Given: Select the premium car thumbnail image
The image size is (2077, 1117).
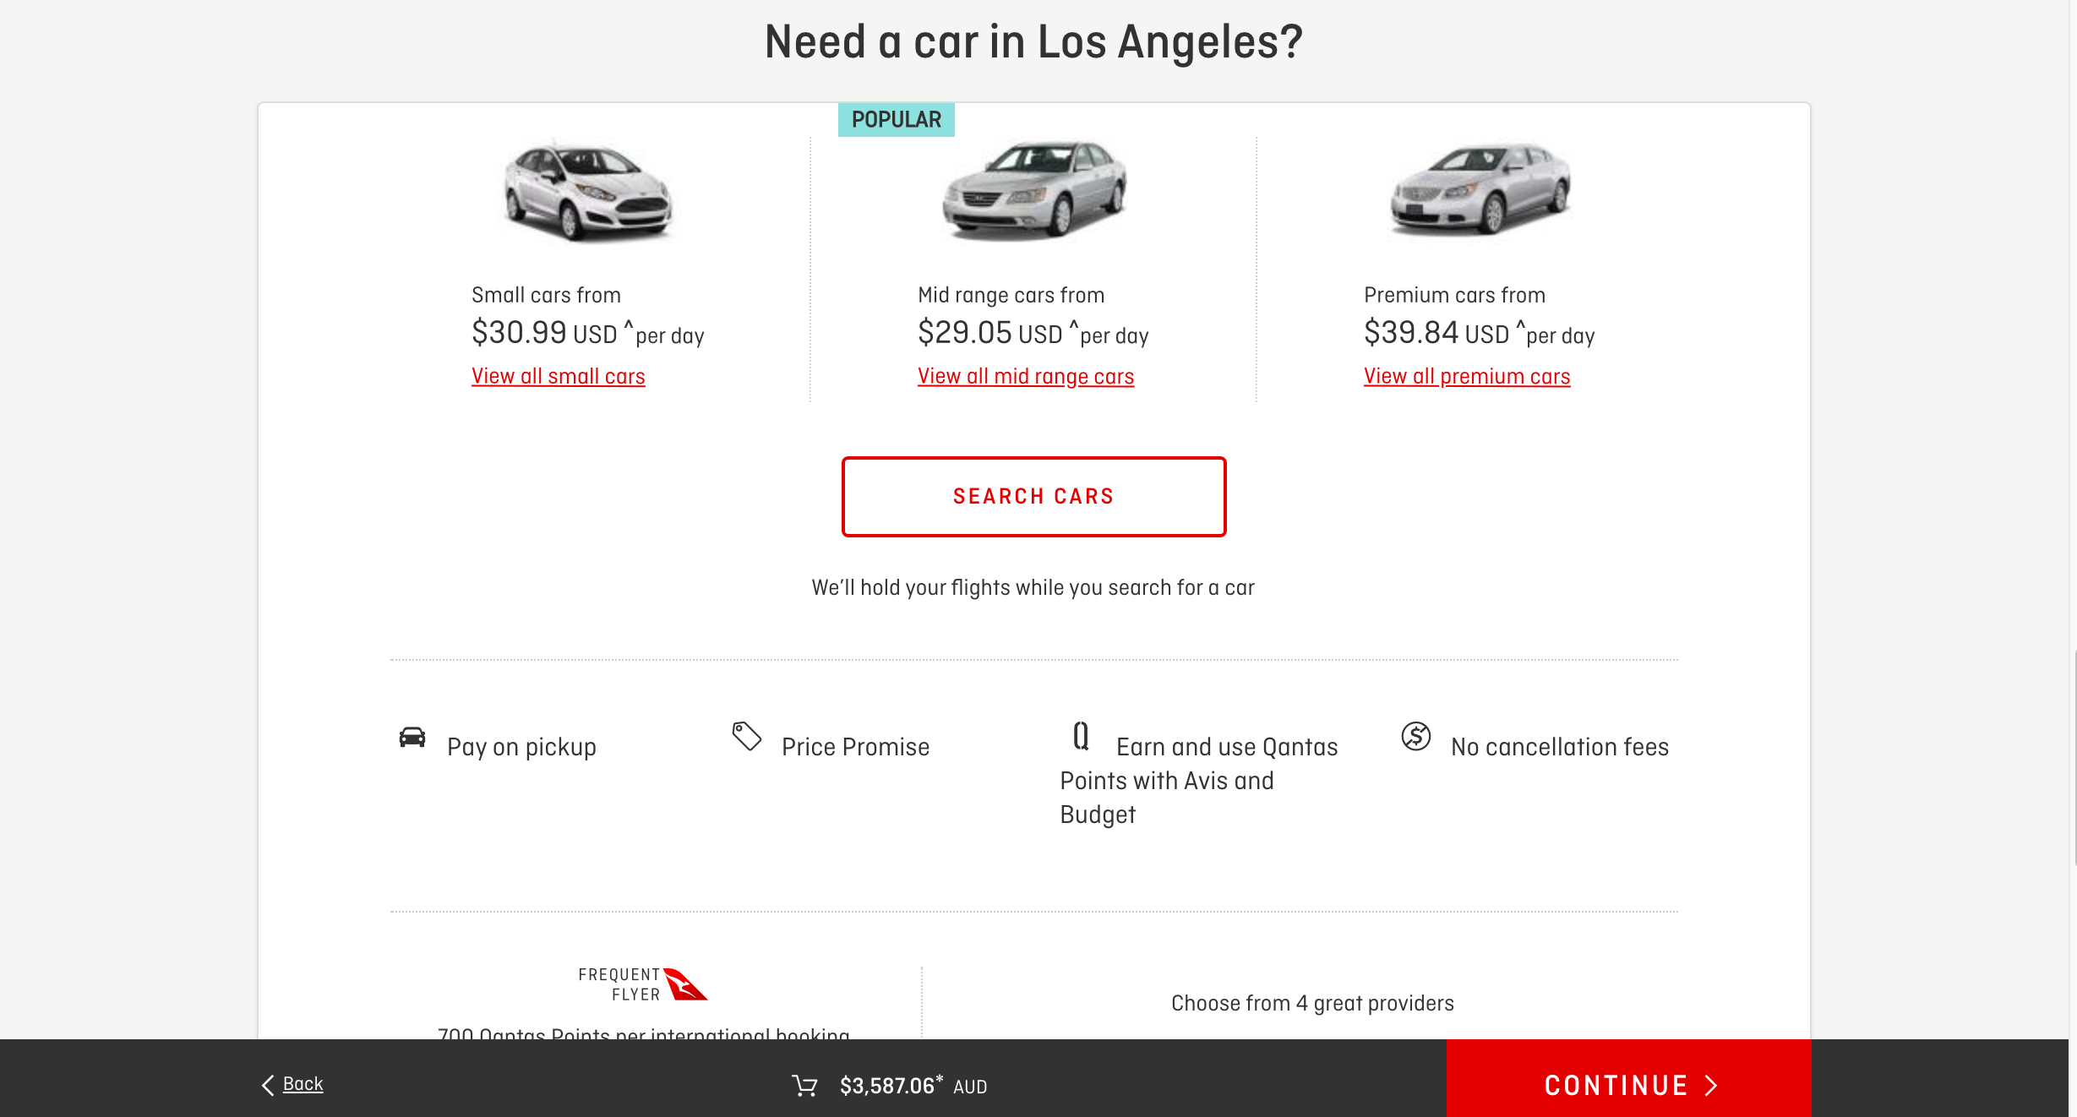Looking at the screenshot, I should pyautogui.click(x=1480, y=188).
